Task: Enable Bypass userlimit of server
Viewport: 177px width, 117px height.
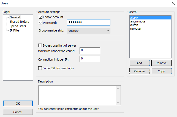Action: (x=40, y=45)
